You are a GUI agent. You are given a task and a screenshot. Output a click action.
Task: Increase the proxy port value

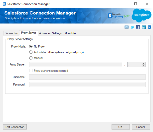(143, 63)
